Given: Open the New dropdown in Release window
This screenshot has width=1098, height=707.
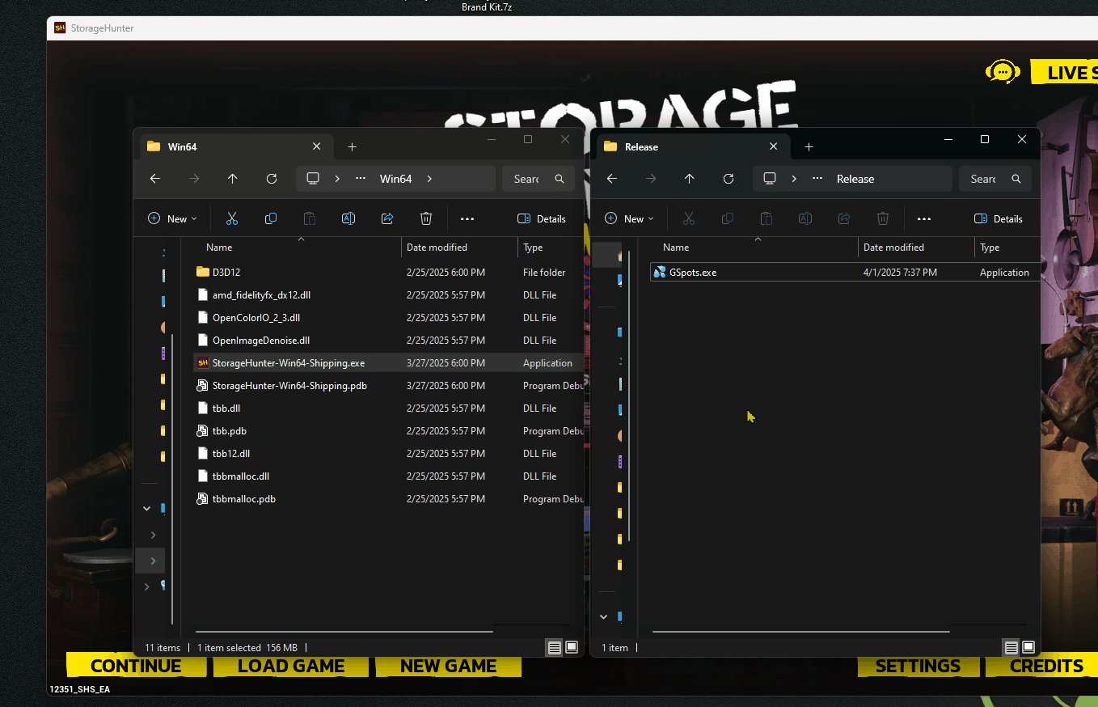Looking at the screenshot, I should point(629,218).
